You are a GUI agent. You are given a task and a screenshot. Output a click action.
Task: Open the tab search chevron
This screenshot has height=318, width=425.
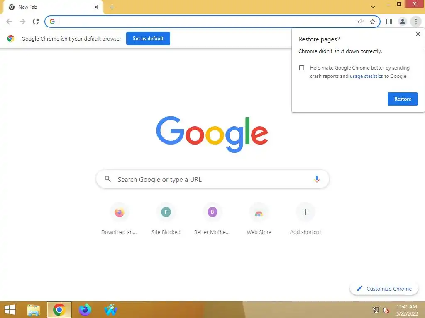pyautogui.click(x=373, y=7)
